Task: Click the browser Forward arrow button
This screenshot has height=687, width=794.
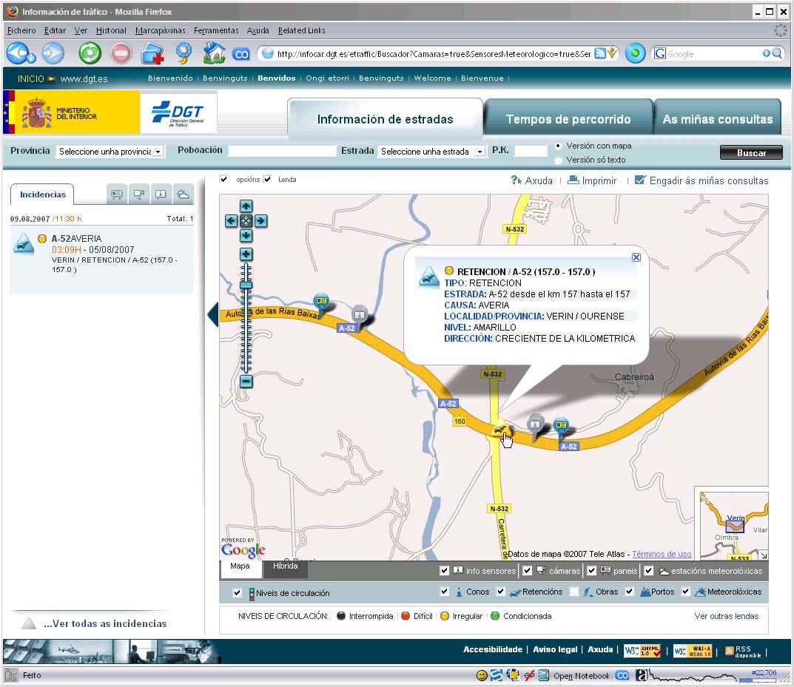Action: [53, 53]
